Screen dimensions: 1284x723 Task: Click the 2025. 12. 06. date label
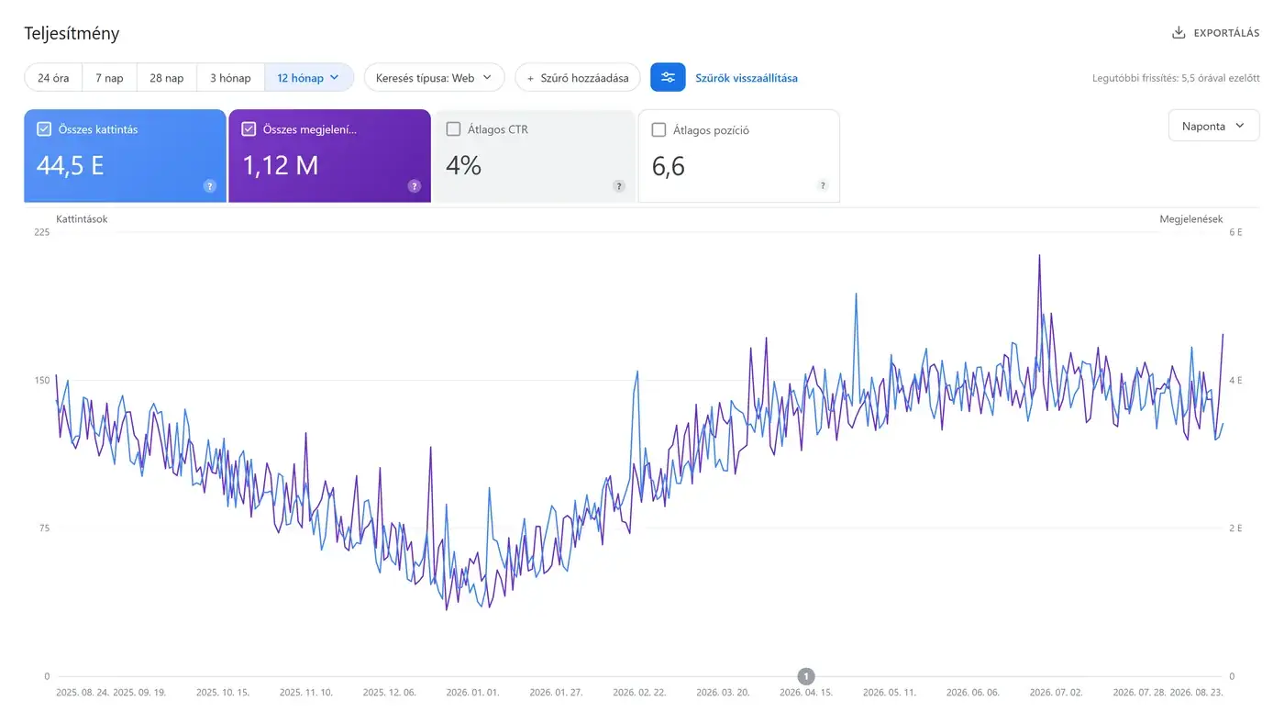click(x=389, y=693)
